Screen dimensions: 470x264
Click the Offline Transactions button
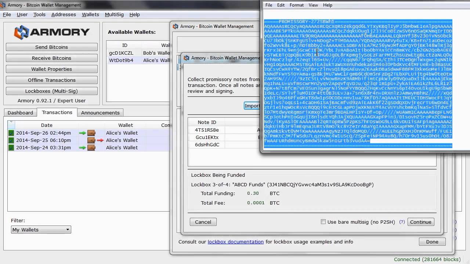pos(51,80)
